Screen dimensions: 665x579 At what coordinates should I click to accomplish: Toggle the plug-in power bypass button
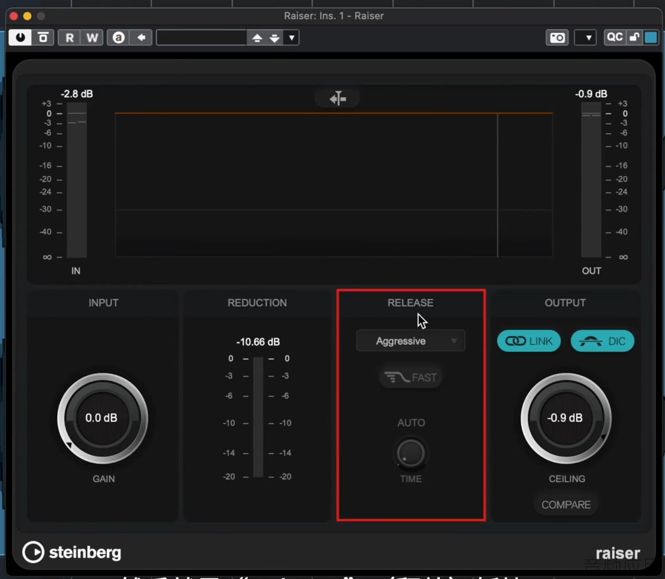[x=20, y=38]
